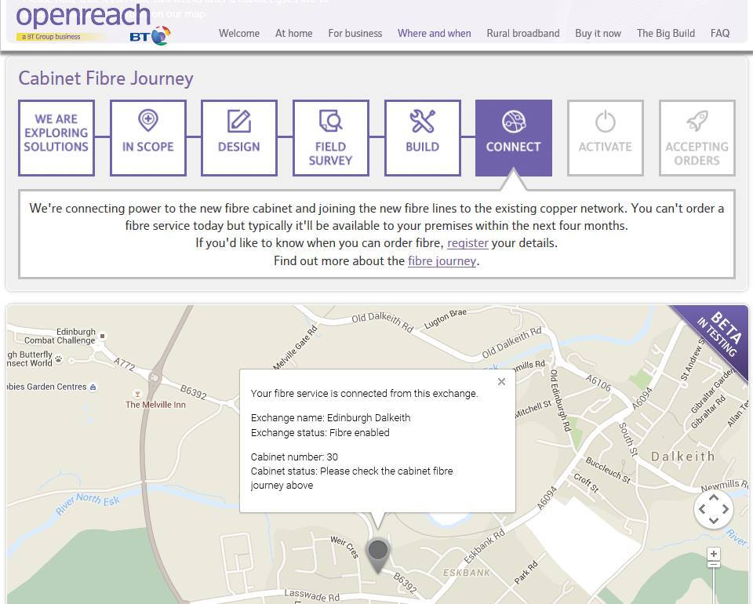Click 'Cabinet number: 30' text

pos(294,457)
